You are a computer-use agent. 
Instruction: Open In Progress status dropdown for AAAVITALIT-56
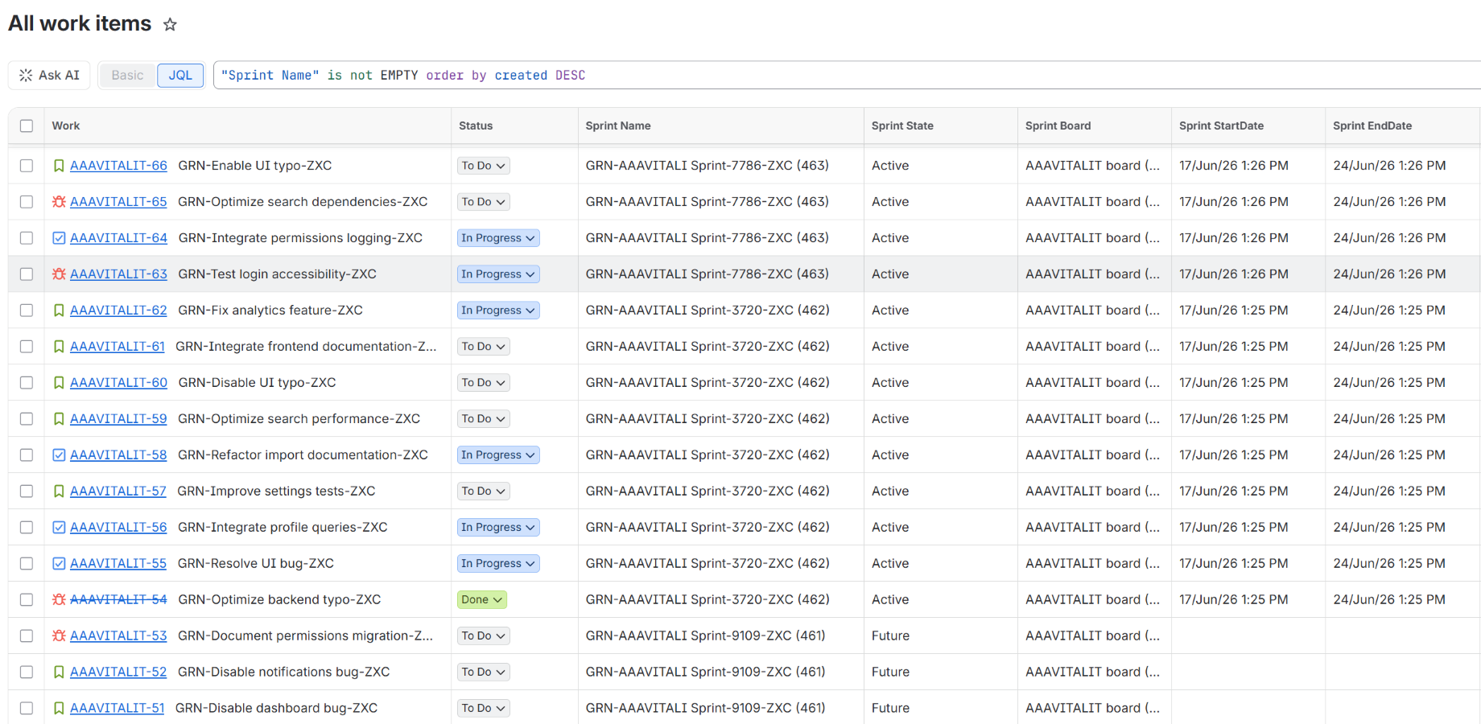pos(498,528)
